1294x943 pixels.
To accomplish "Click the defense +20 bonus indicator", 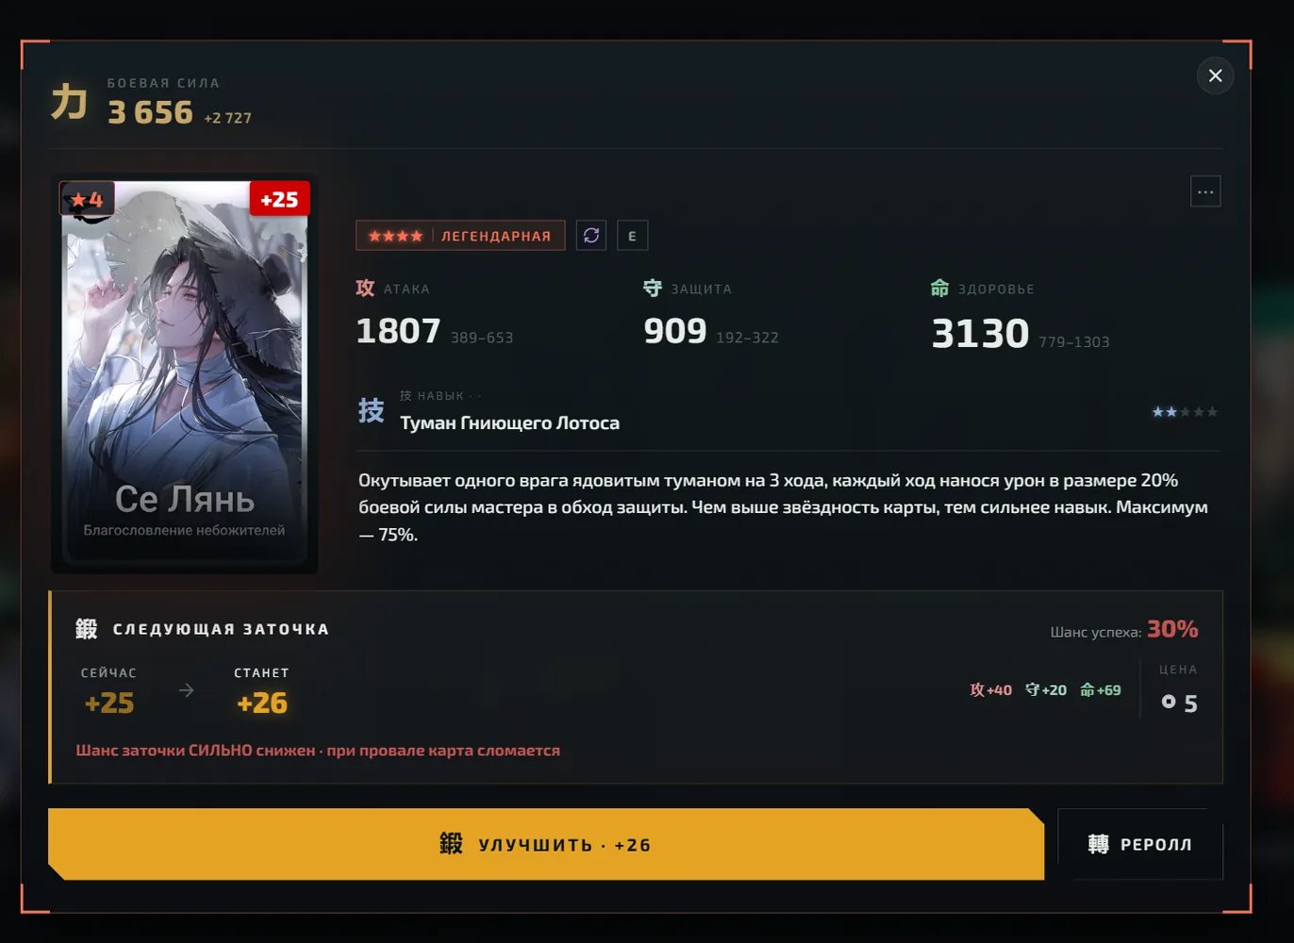I will 1046,690.
